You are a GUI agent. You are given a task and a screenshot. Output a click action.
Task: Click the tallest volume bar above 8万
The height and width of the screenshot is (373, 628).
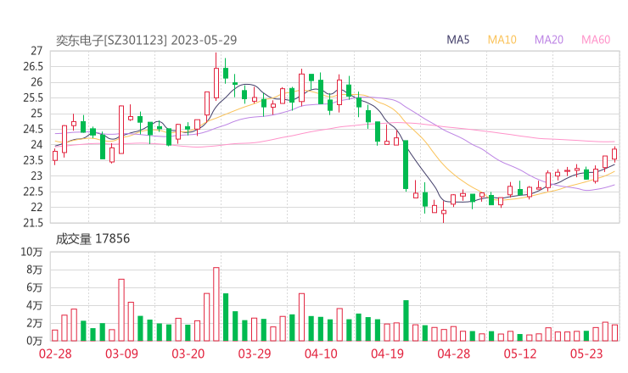pyautogui.click(x=216, y=304)
